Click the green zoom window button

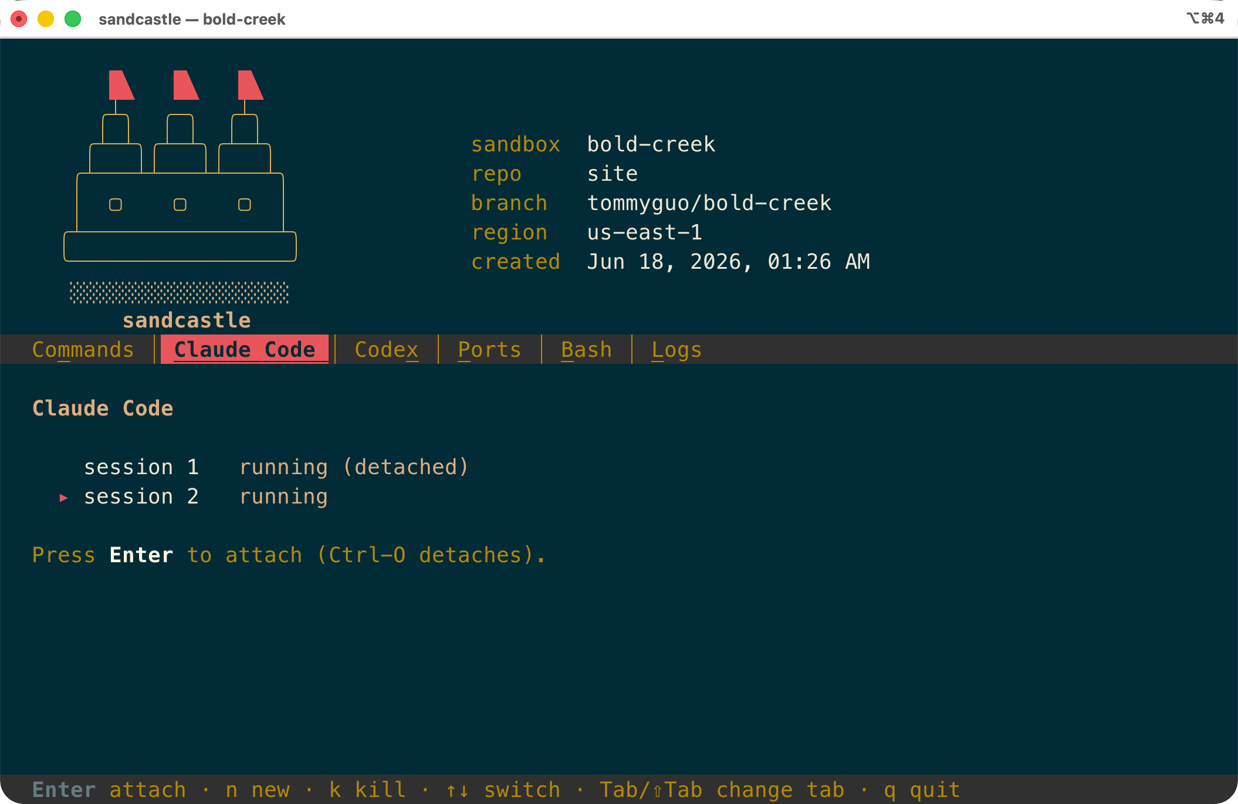(73, 19)
